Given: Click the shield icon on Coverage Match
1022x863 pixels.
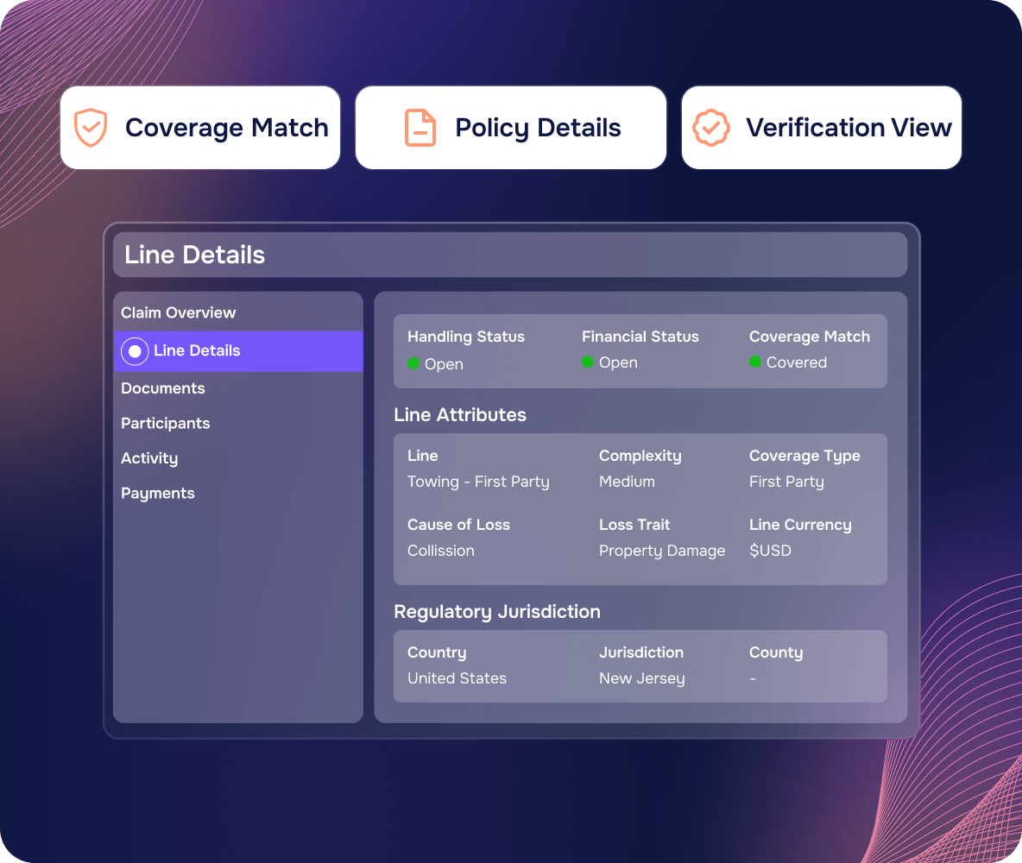Looking at the screenshot, I should tap(91, 128).
